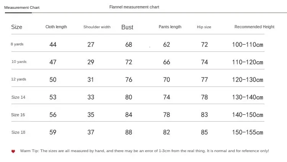Click the red heart icon beside Warm Tip
The width and height of the screenshot is (287, 162).
13,151
